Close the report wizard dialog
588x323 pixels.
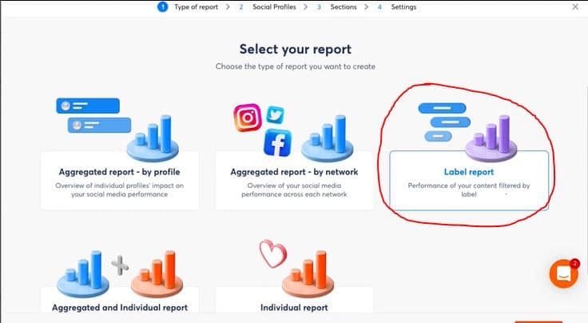575,6
